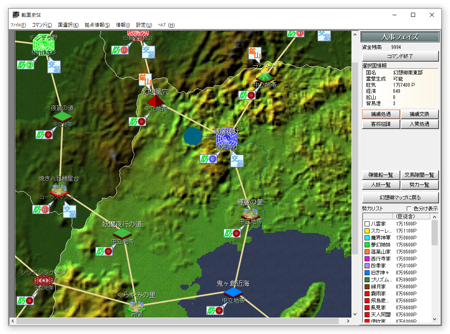Enable the 色分け表示 checkbox
450x334 pixels.
[409, 209]
